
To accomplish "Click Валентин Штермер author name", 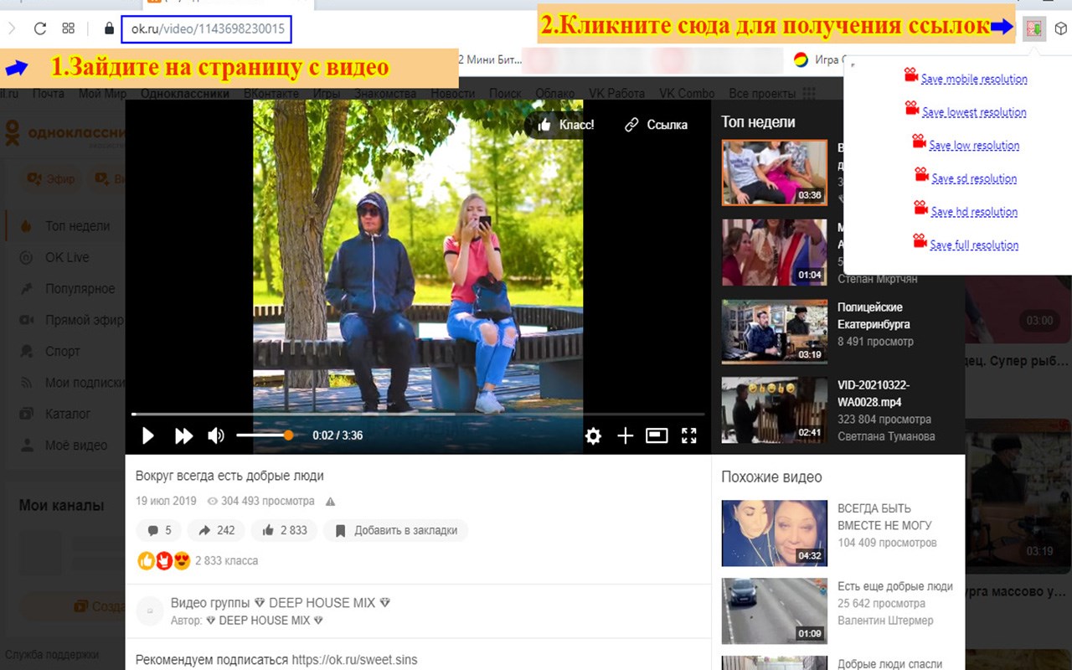I will click(885, 621).
